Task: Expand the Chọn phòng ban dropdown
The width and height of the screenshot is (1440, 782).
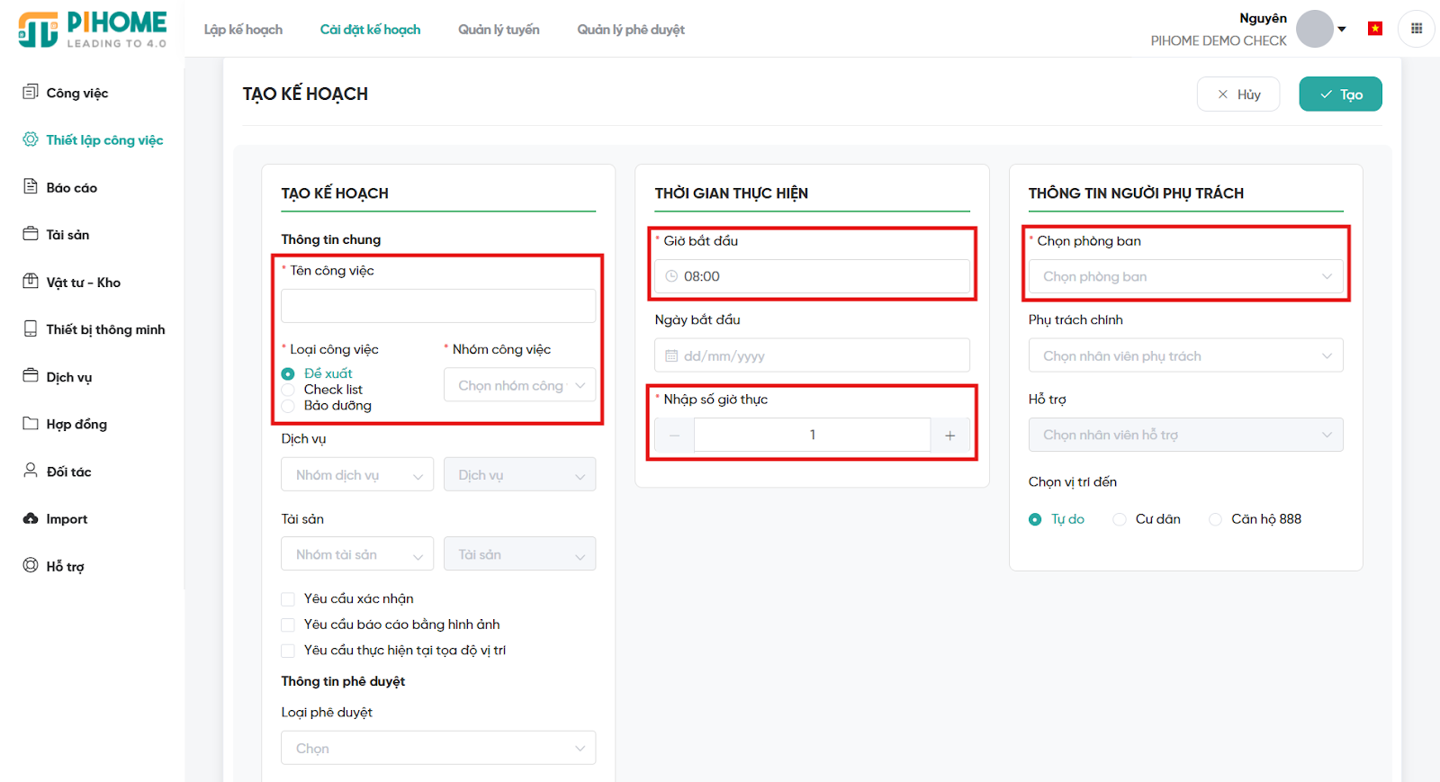Action: pyautogui.click(x=1185, y=277)
